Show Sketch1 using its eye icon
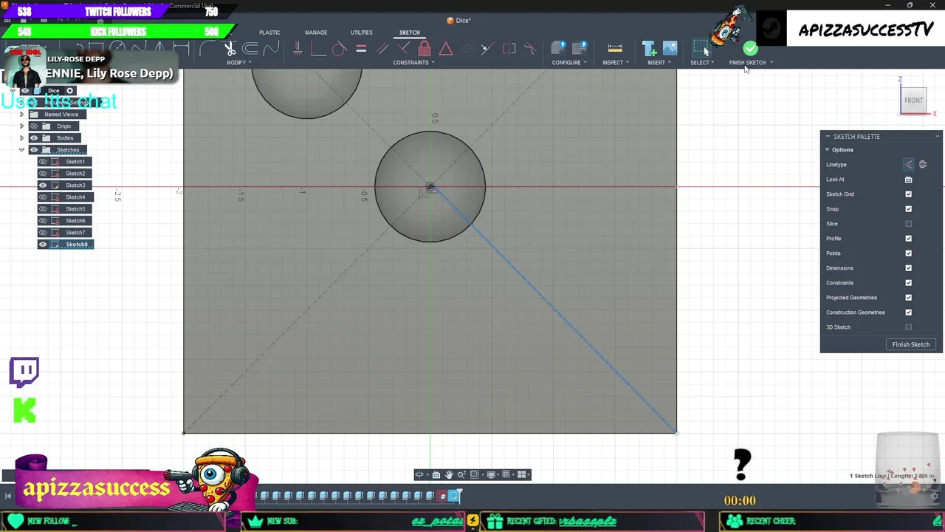Image resolution: width=945 pixels, height=532 pixels. (x=43, y=162)
